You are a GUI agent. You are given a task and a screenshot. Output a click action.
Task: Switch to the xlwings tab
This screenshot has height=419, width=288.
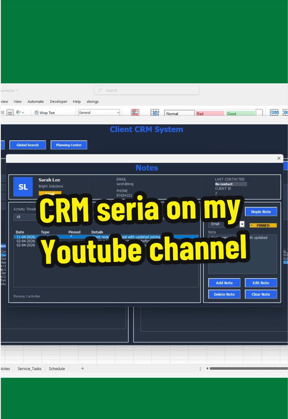[93, 102]
